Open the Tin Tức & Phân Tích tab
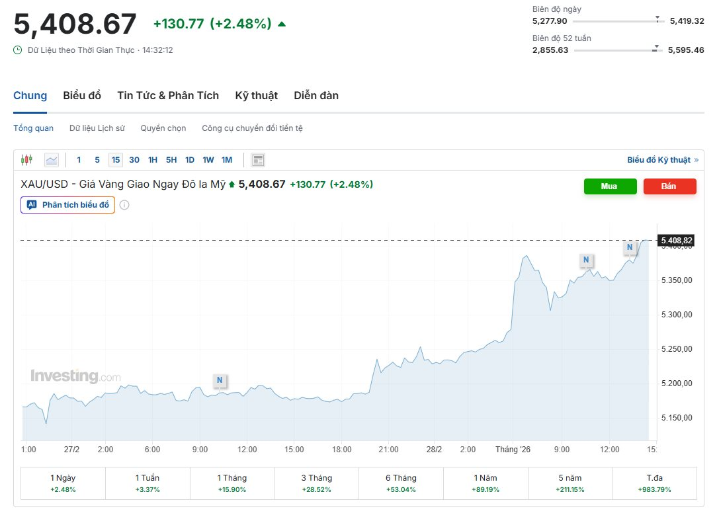This screenshot has width=719, height=523. point(167,95)
